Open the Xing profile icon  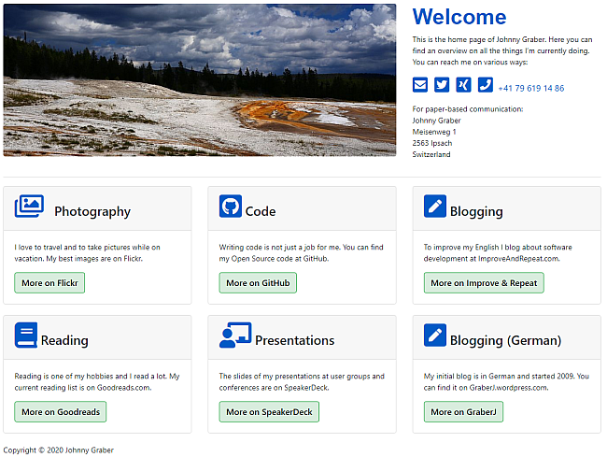463,85
